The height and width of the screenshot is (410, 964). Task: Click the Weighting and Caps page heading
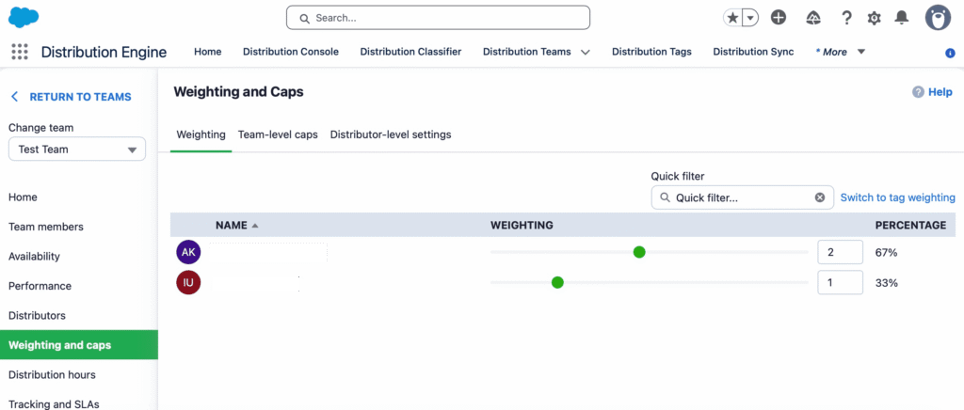pos(238,92)
